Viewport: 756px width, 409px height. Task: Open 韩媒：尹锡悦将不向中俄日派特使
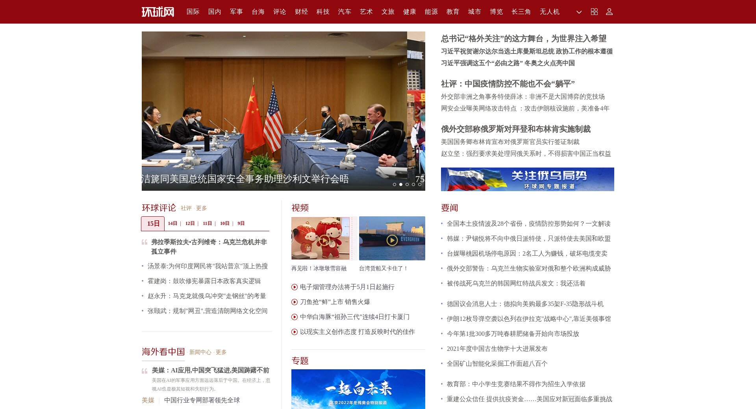tap(529, 239)
